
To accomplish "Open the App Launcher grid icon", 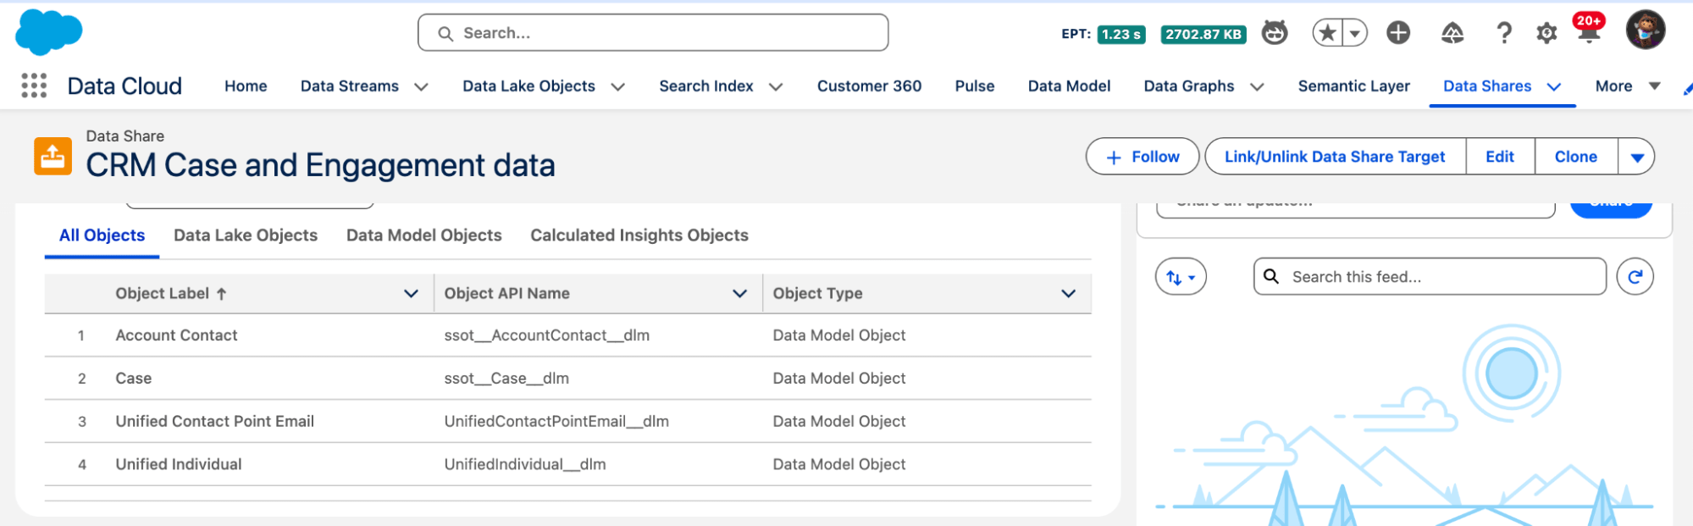I will pos(34,86).
